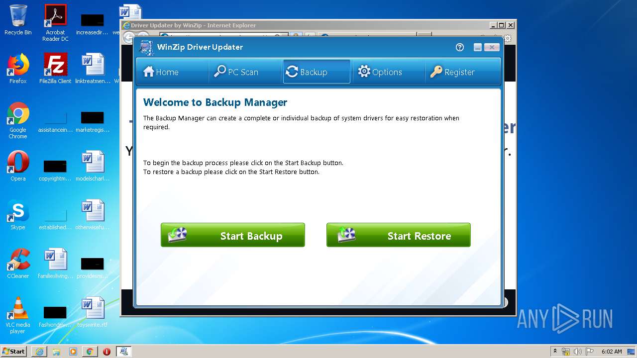Show hidden system tray icons
The image size is (637, 358).
(x=555, y=351)
